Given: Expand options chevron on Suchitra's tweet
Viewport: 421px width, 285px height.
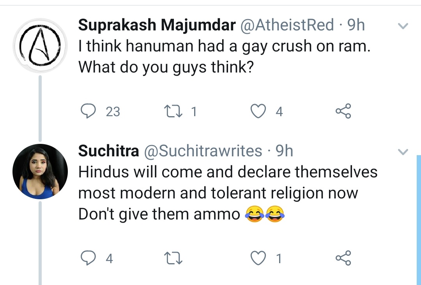Looking at the screenshot, I should click(x=402, y=152).
